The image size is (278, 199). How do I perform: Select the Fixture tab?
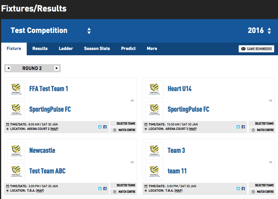coord(14,49)
